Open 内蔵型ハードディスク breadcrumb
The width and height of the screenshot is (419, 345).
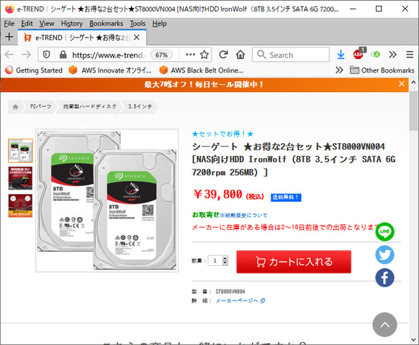tap(90, 106)
